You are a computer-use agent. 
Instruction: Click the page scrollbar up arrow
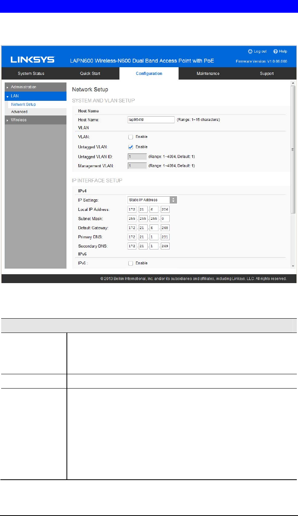[x=293, y=83]
